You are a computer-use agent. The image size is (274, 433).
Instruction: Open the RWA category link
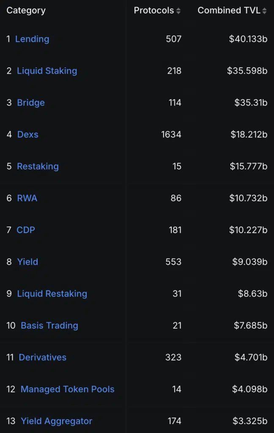point(27,198)
